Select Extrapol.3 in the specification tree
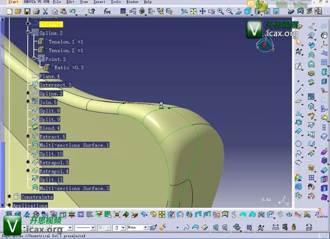The image size is (330, 239). [x=54, y=162]
